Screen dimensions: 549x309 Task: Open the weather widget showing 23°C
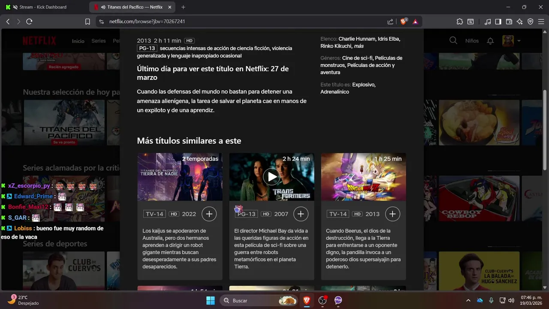point(24,300)
